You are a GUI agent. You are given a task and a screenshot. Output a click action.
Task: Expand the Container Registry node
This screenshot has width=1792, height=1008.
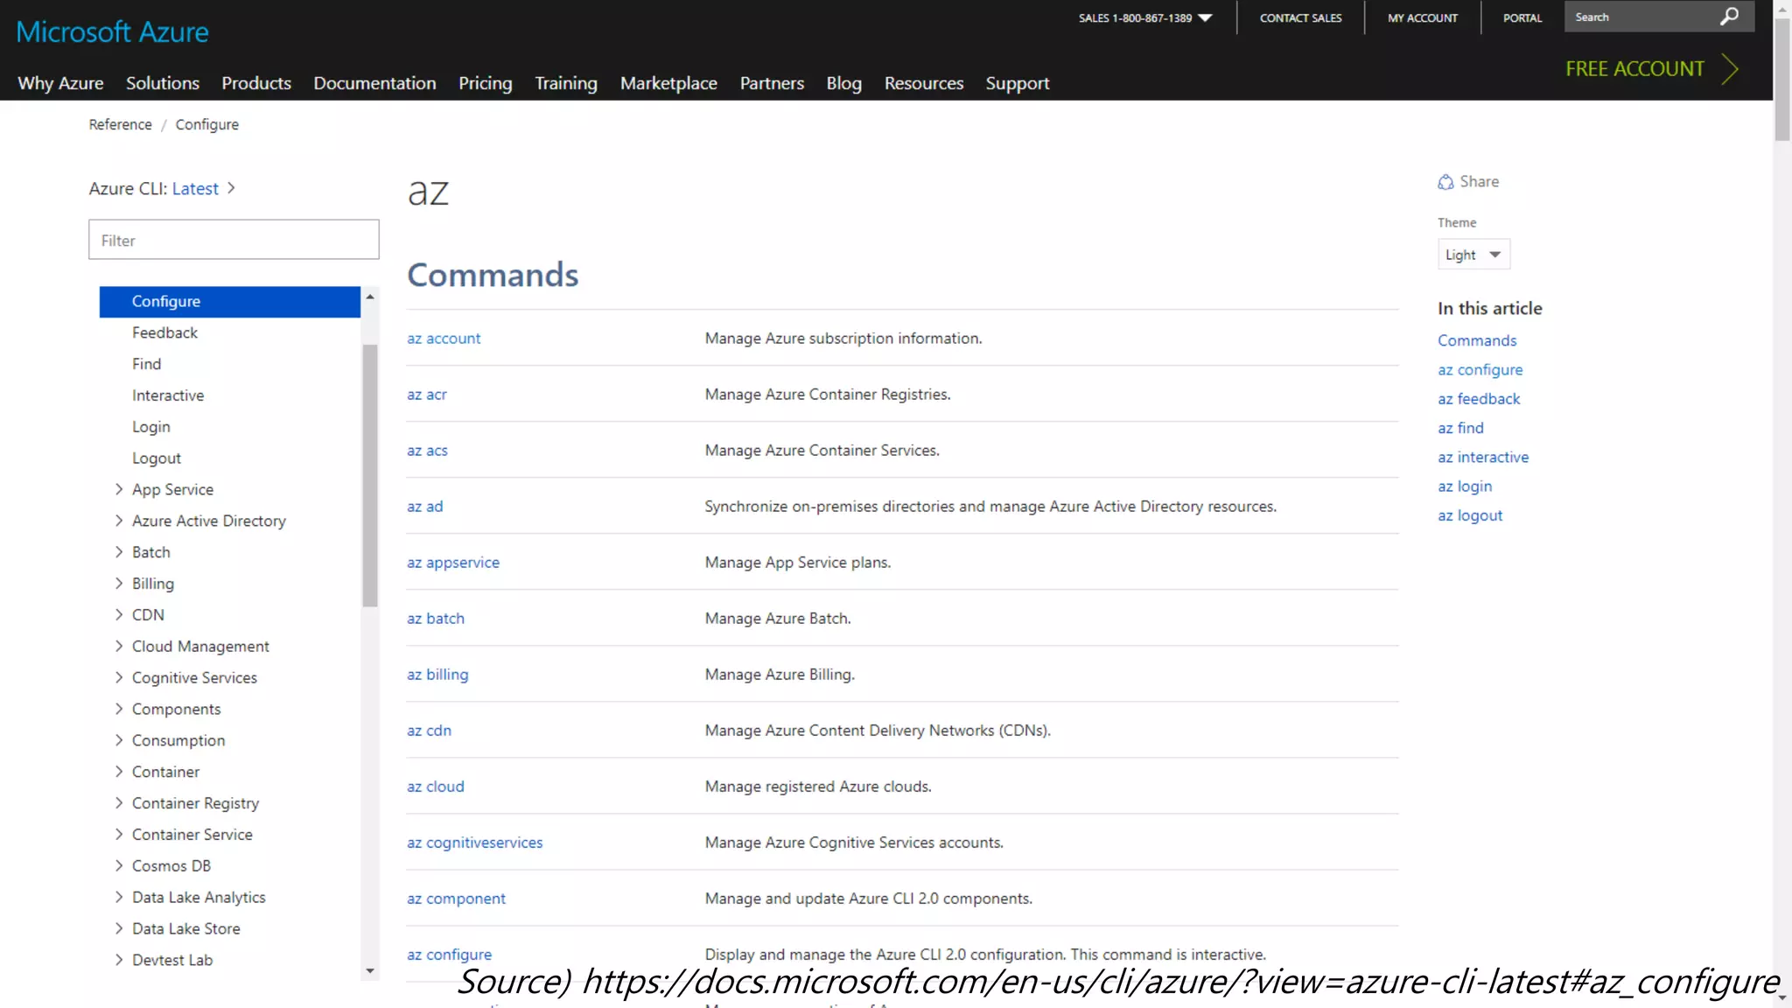(x=119, y=802)
